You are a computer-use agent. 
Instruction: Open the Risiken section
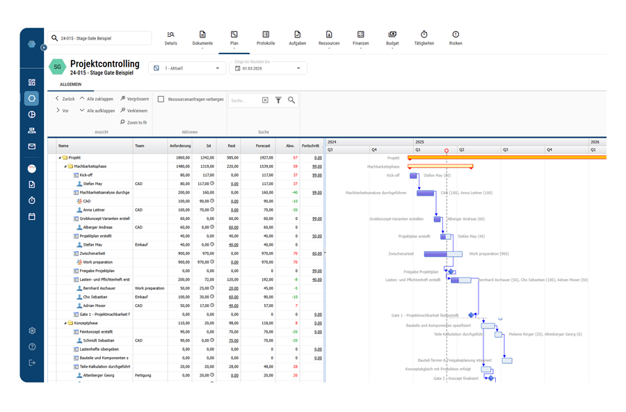point(456,35)
